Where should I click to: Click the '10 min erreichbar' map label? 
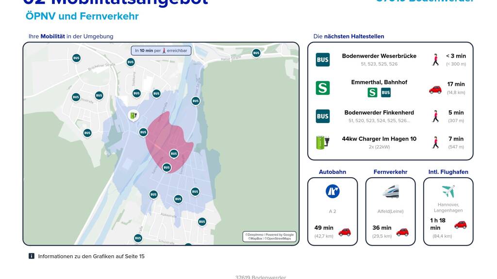point(161,50)
